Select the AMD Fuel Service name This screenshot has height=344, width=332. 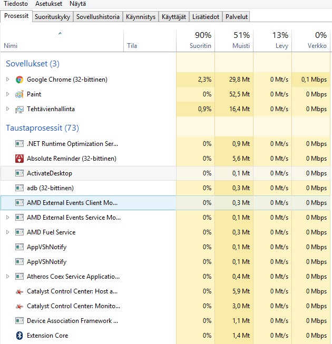pos(51,232)
